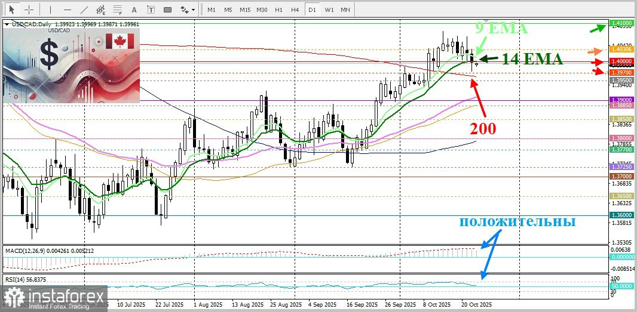Select the rectangle shape tool
The width and height of the screenshot is (637, 312).
click(167, 9)
